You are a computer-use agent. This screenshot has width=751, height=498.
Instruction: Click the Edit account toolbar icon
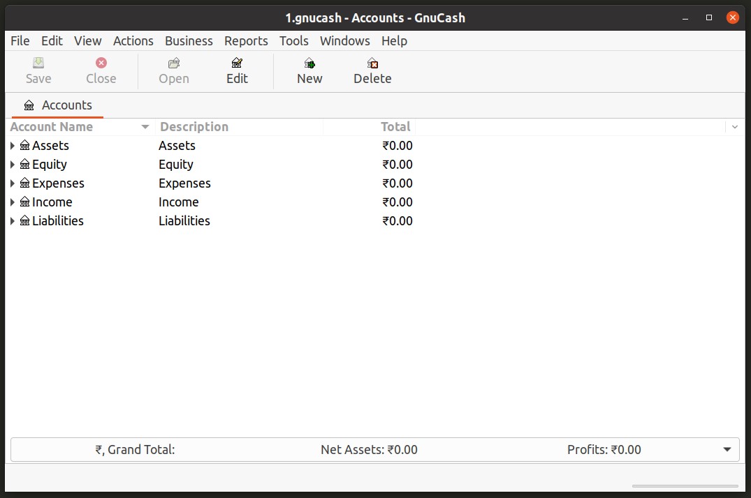click(237, 63)
